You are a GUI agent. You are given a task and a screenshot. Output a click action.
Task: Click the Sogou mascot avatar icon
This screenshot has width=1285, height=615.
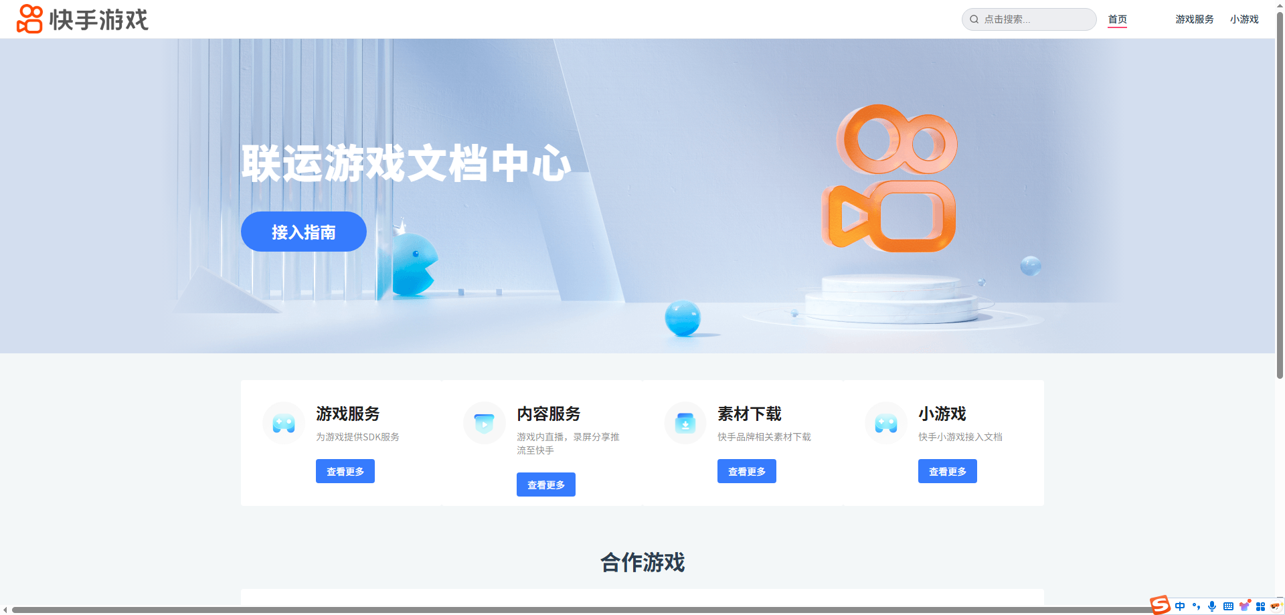click(1275, 606)
